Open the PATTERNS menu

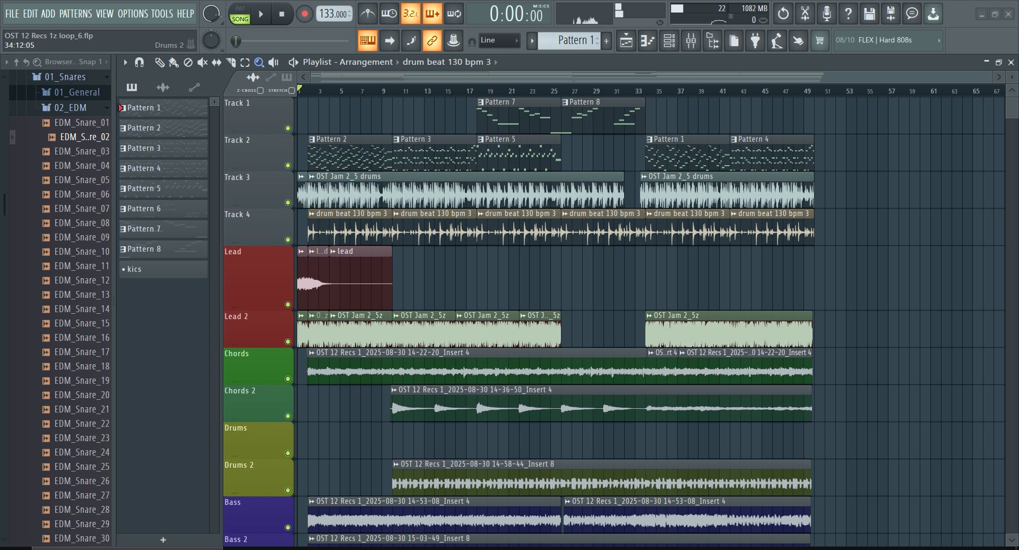[75, 14]
